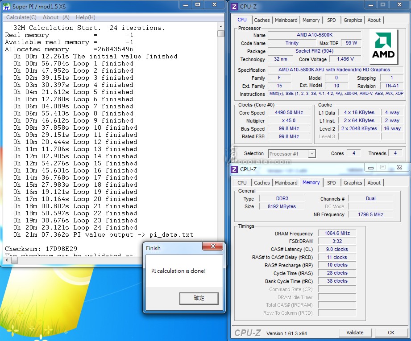The image size is (411, 341).
Task: Click the memory Size value 8192 MBytes
Action: (282, 206)
